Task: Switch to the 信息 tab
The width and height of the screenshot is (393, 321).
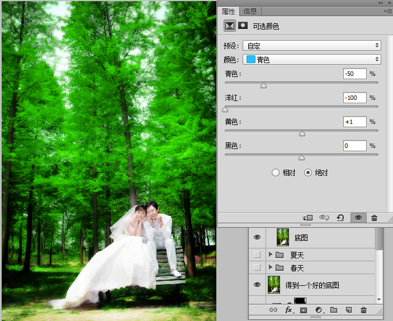Action: click(x=250, y=12)
